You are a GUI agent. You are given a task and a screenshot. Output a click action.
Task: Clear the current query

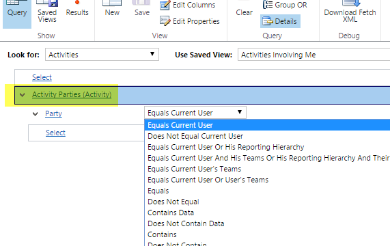pyautogui.click(x=244, y=11)
